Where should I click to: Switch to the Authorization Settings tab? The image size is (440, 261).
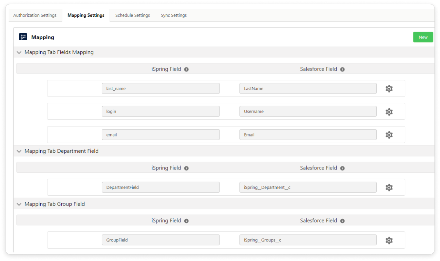pyautogui.click(x=35, y=15)
